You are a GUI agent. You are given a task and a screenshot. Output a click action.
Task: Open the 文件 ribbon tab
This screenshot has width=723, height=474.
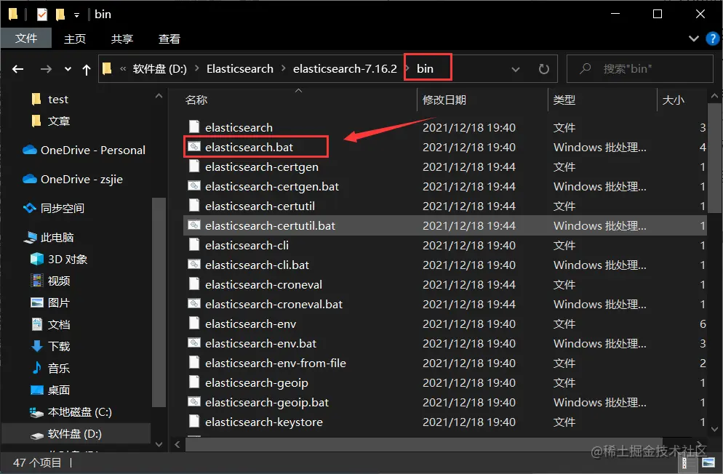click(26, 39)
